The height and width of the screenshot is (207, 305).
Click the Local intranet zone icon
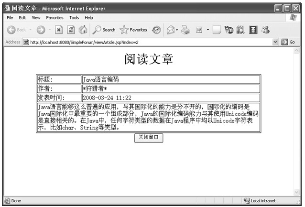tap(247, 200)
